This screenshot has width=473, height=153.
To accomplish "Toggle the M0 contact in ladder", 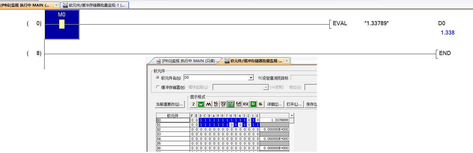I will (62, 24).
